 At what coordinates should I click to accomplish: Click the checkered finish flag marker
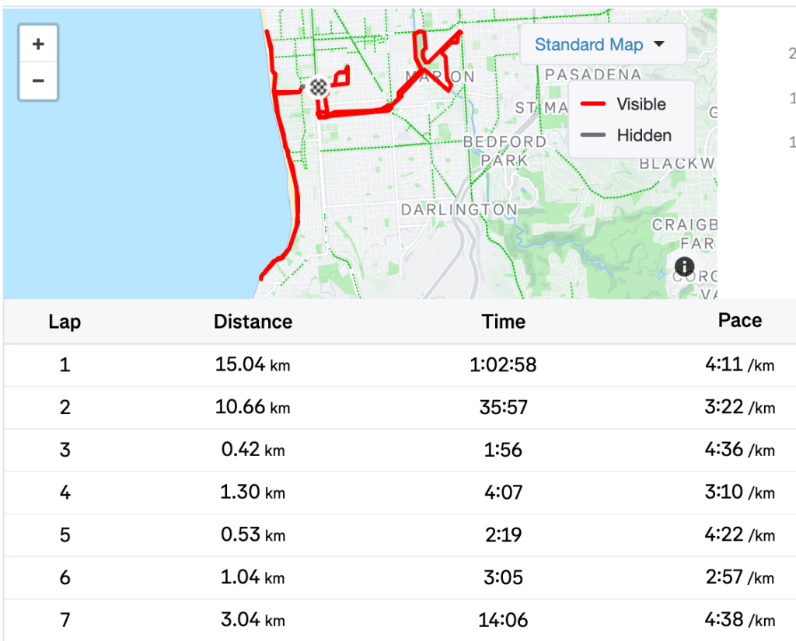[318, 87]
